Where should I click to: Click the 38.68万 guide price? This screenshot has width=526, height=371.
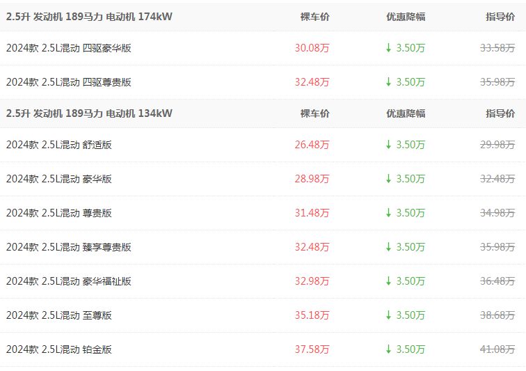pos(497,315)
